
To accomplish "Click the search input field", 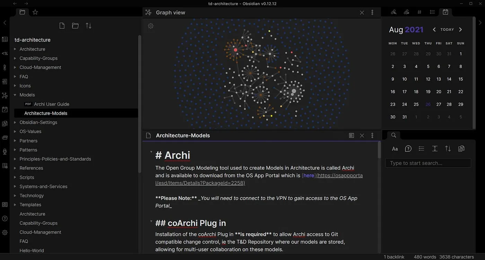I will (428, 163).
